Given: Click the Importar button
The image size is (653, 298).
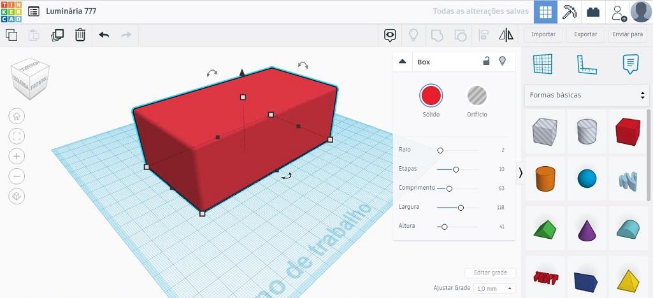Looking at the screenshot, I should pos(543,34).
